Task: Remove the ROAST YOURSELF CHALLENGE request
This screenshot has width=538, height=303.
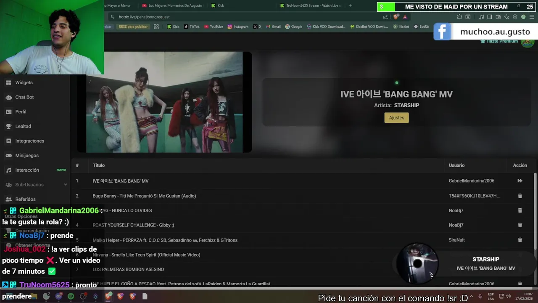Action: tap(520, 225)
